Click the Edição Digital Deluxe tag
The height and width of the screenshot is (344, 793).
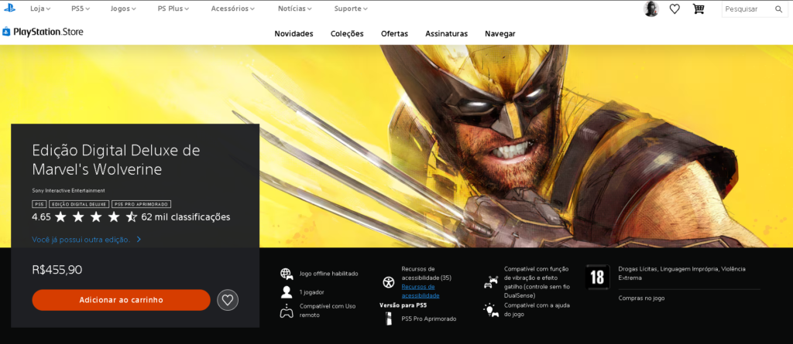tap(79, 204)
